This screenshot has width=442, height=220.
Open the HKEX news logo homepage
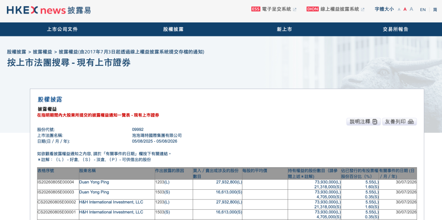click(x=49, y=10)
